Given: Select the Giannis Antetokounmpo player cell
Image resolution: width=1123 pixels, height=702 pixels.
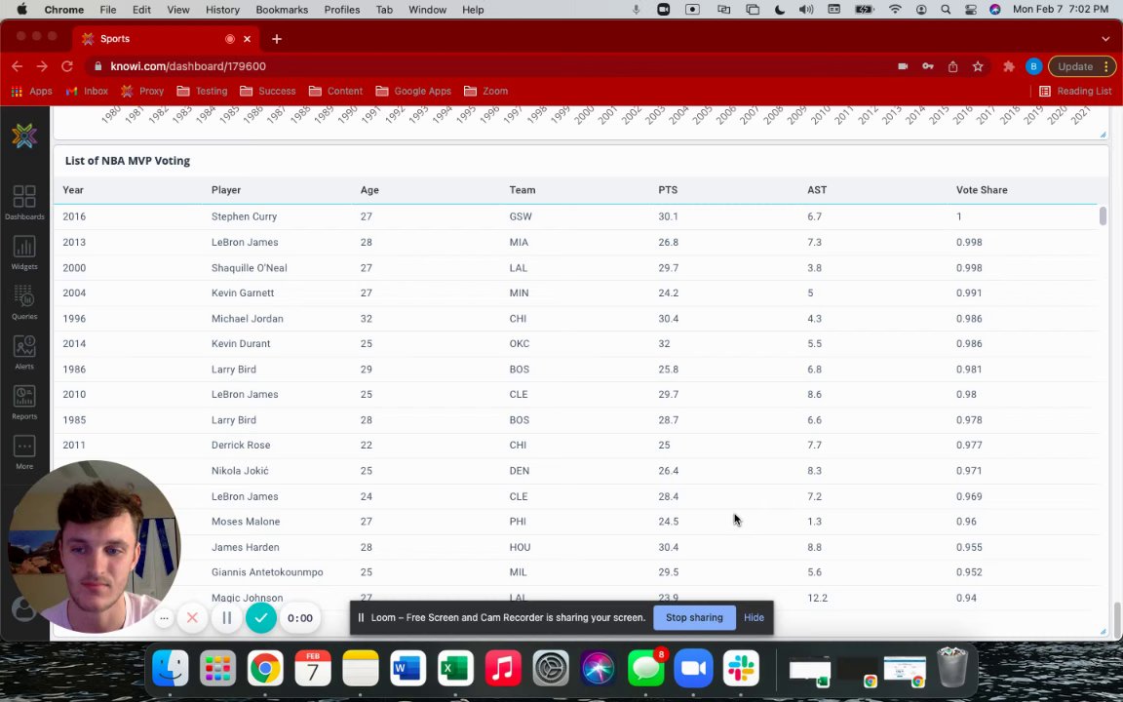Looking at the screenshot, I should pyautogui.click(x=267, y=572).
